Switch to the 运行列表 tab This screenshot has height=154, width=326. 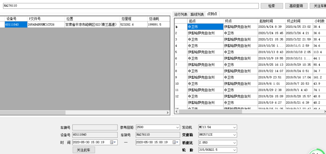click(x=181, y=14)
